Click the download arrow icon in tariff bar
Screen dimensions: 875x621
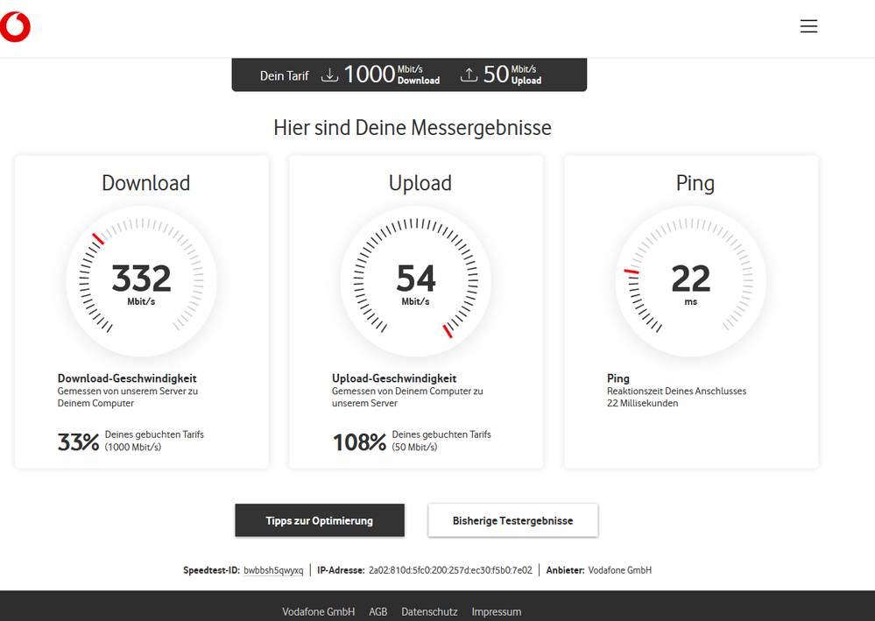(x=330, y=74)
